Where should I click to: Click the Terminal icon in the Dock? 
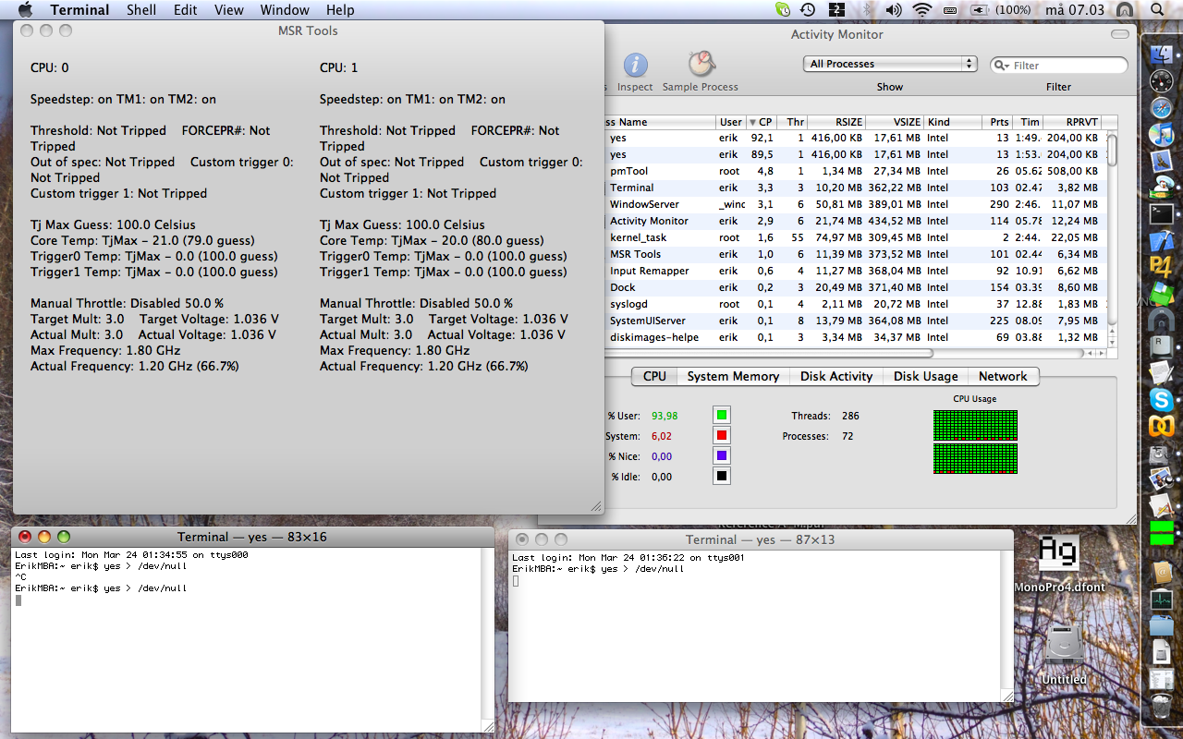coord(1161,214)
